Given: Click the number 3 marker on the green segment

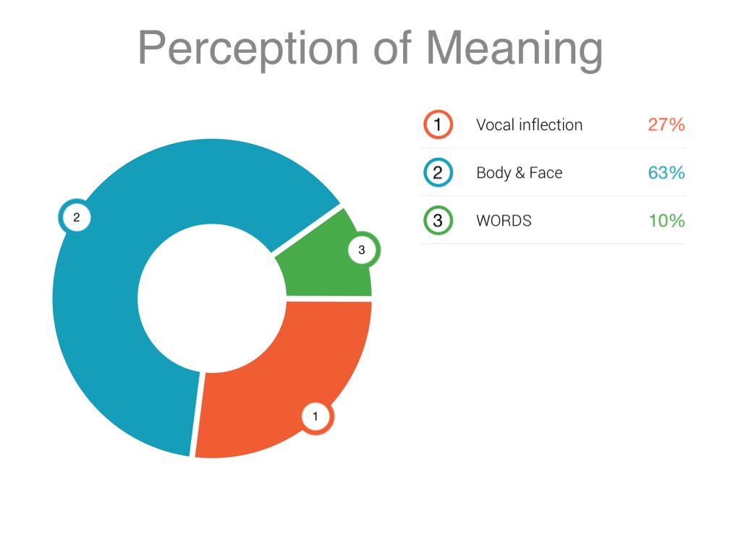Looking at the screenshot, I should coord(362,250).
